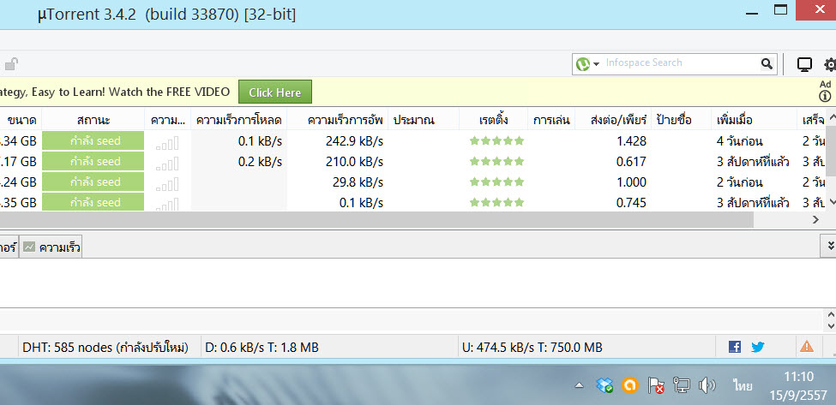
Task: Open the network connection tray icon
Action: point(682,384)
